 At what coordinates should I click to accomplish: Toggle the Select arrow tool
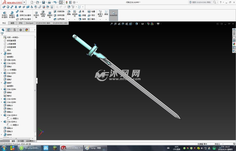pos(61,2)
